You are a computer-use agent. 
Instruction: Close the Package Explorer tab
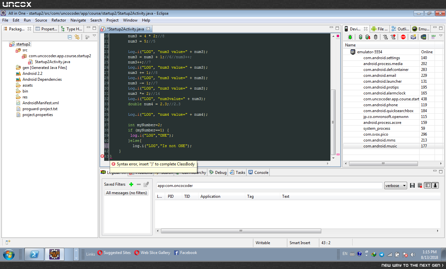29,29
